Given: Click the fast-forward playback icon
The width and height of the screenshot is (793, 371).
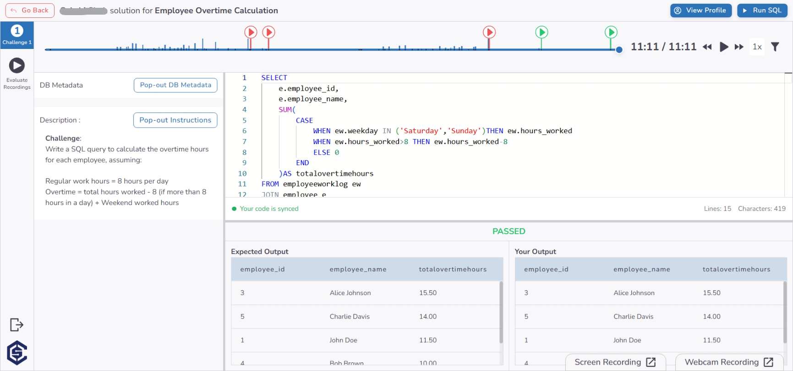Looking at the screenshot, I should (x=739, y=47).
